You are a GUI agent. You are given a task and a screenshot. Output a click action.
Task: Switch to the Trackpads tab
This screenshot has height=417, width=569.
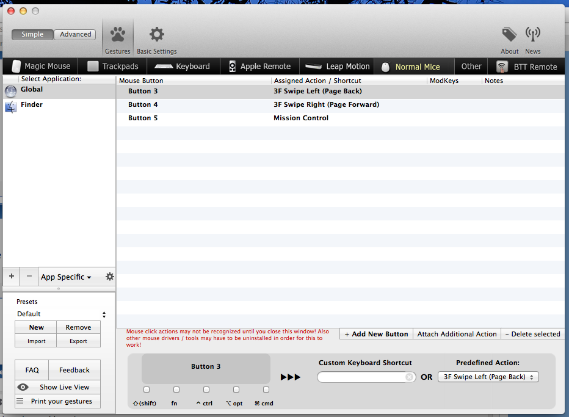[x=112, y=66]
